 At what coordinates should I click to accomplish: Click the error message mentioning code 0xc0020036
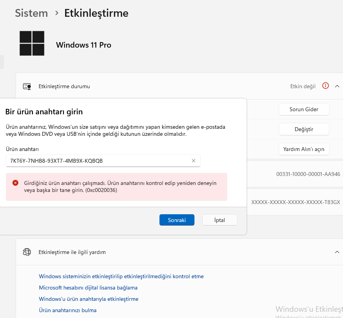(120, 187)
